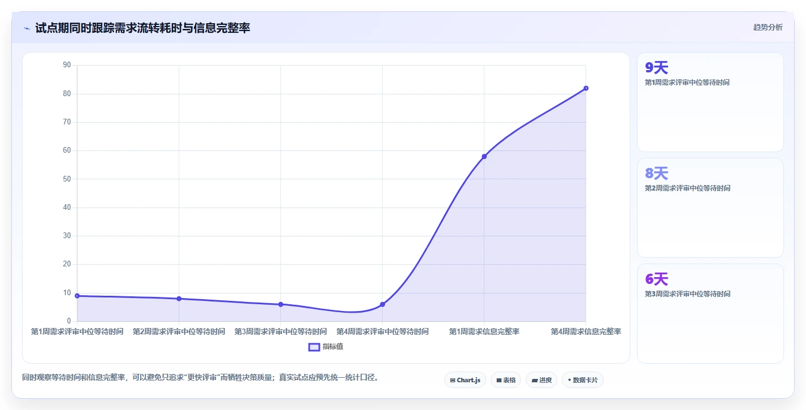Viewport: 806px width, 410px height.
Task: Click the card label 第2周需求评审中位等待时间
Action: (x=687, y=188)
